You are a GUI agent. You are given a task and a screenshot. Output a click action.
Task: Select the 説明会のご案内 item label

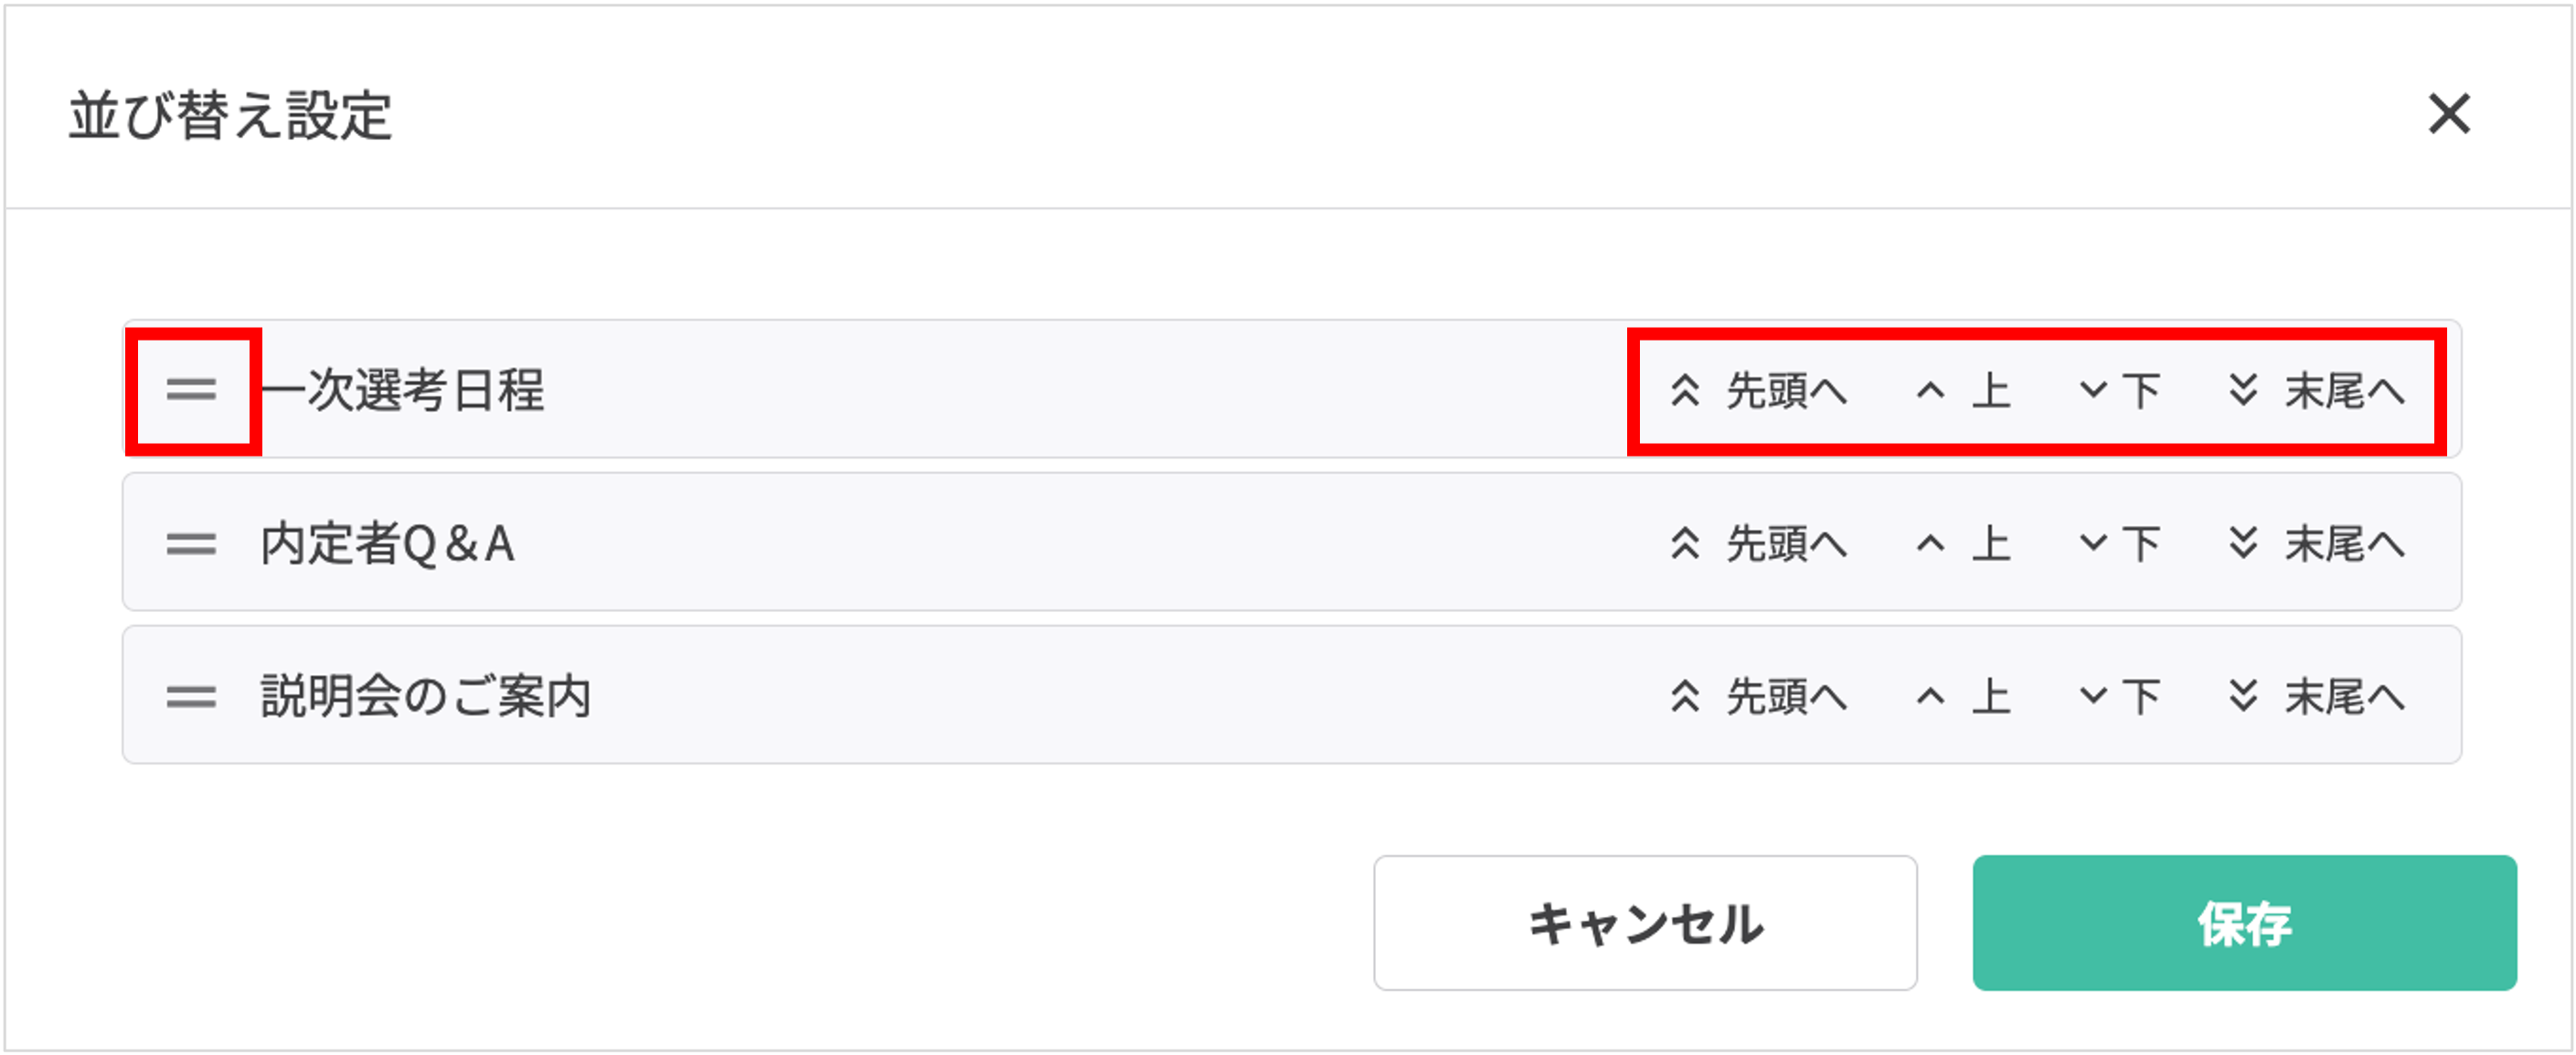426,696
